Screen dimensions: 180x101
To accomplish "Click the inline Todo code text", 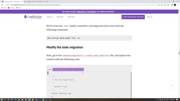I will tap(66, 26).
